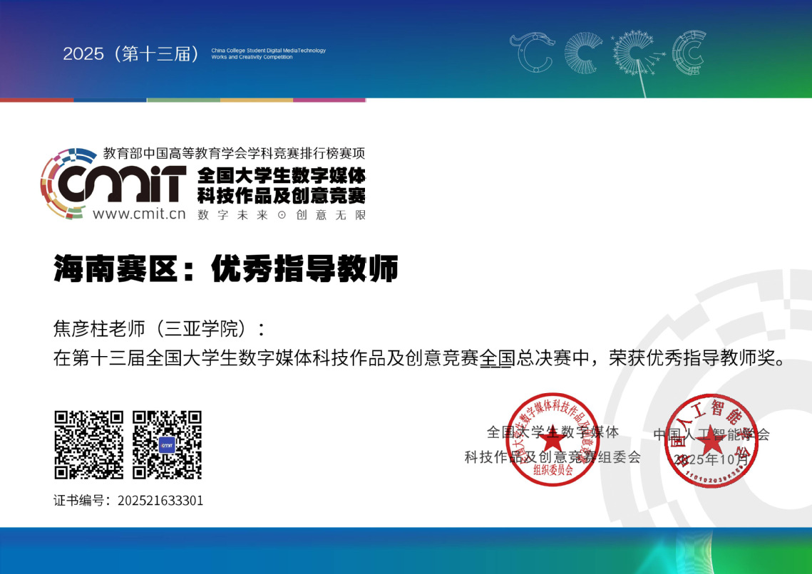Select the certificate number 202521633301

click(x=160, y=501)
